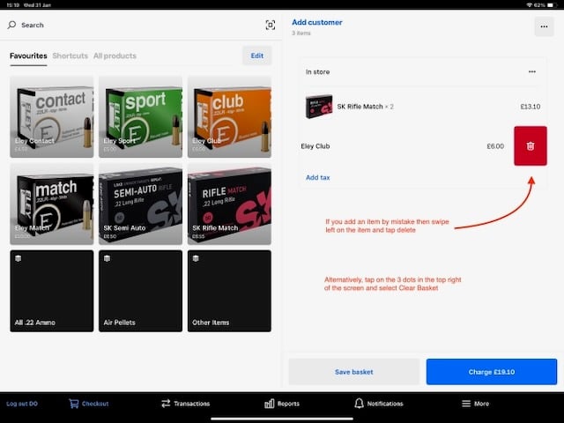Open the All .22 Ammo collection
Viewport: 564px width, 423px height.
coord(51,291)
